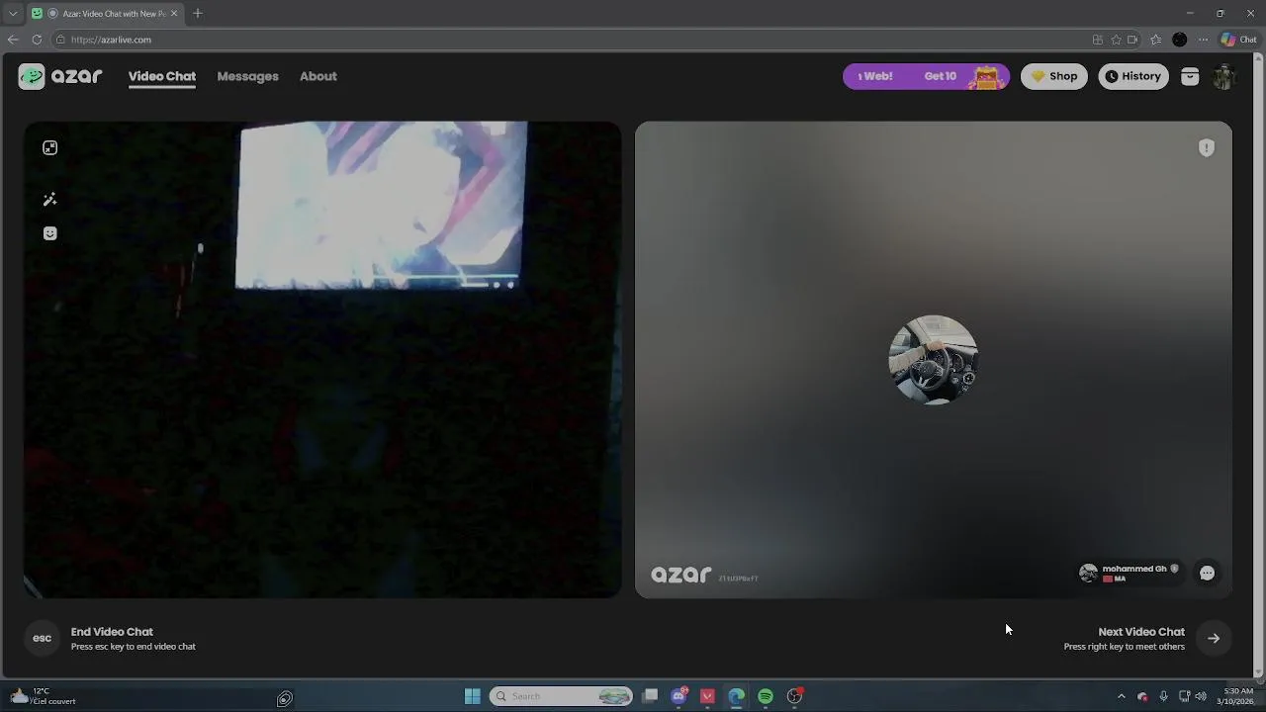Open a new browser tab
This screenshot has width=1266, height=712.
coord(198,13)
